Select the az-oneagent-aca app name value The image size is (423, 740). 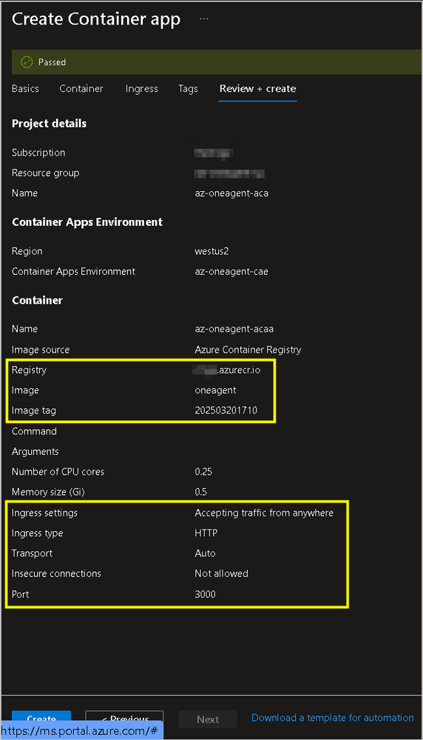[x=231, y=193]
